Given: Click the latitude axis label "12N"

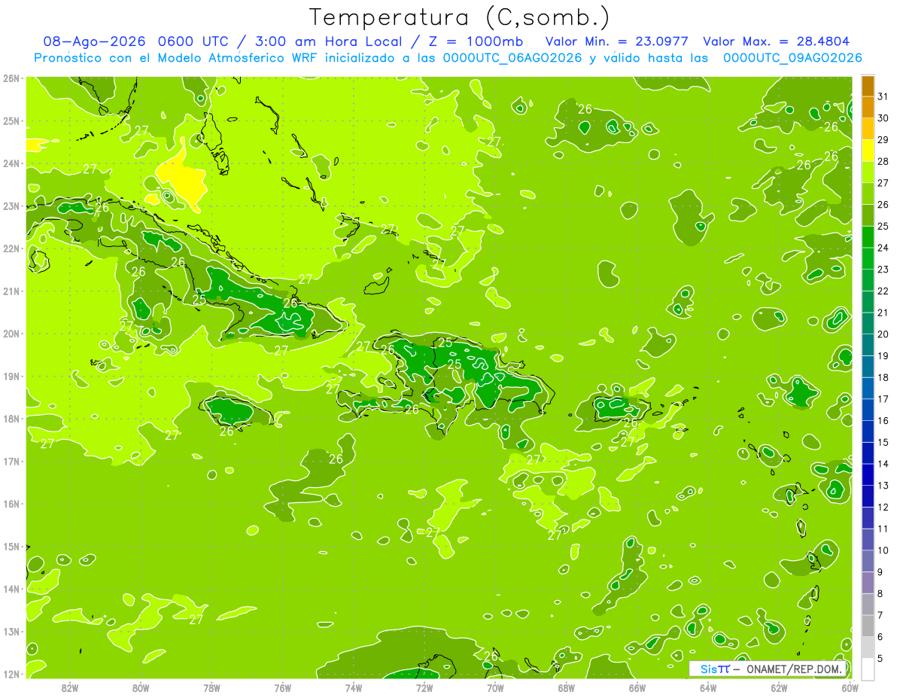Looking at the screenshot, I should (x=11, y=674).
